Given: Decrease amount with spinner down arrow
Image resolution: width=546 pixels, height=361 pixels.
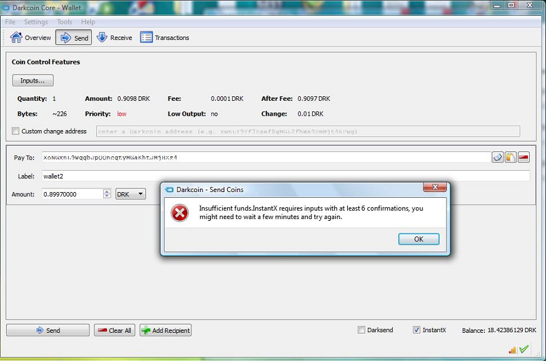Looking at the screenshot, I should 107,196.
